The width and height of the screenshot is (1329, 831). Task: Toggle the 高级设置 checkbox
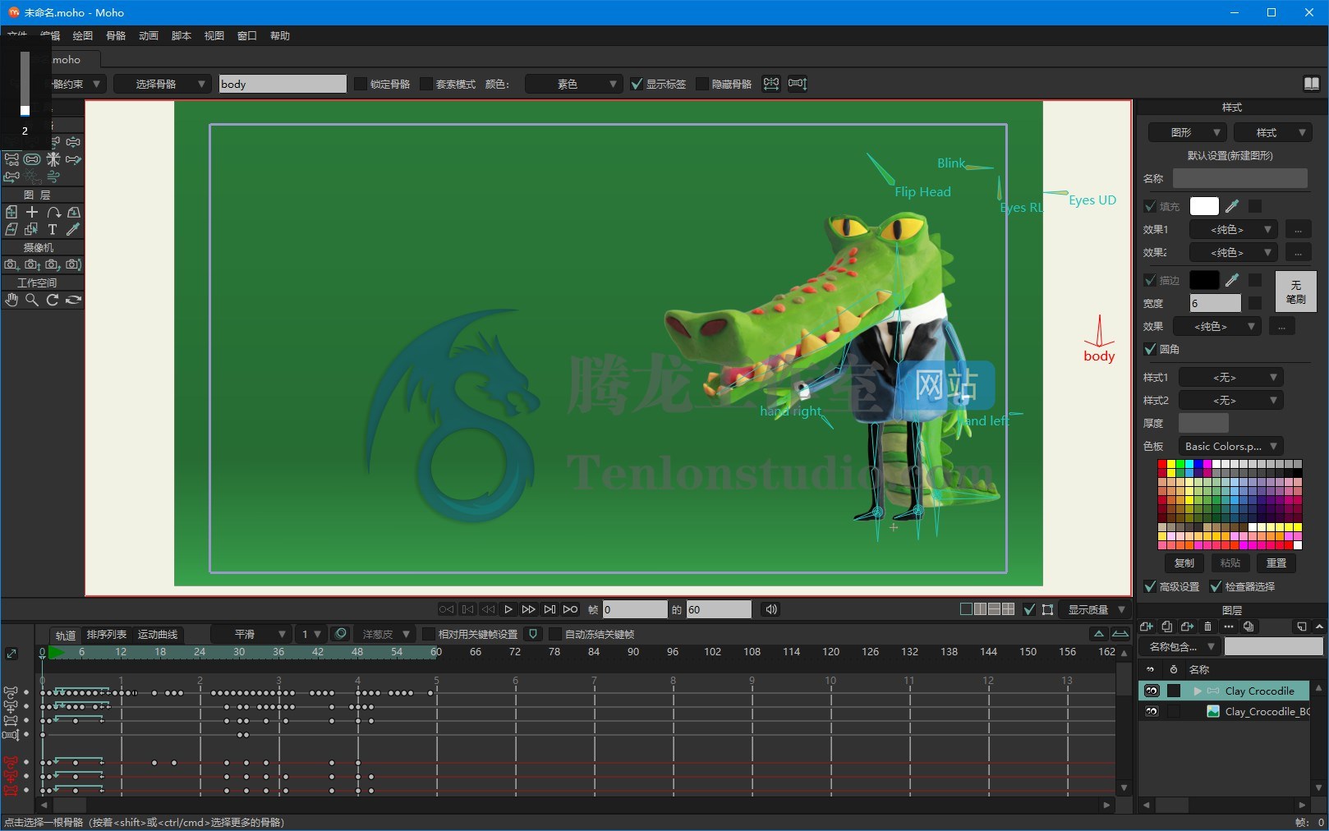[x=1150, y=586]
